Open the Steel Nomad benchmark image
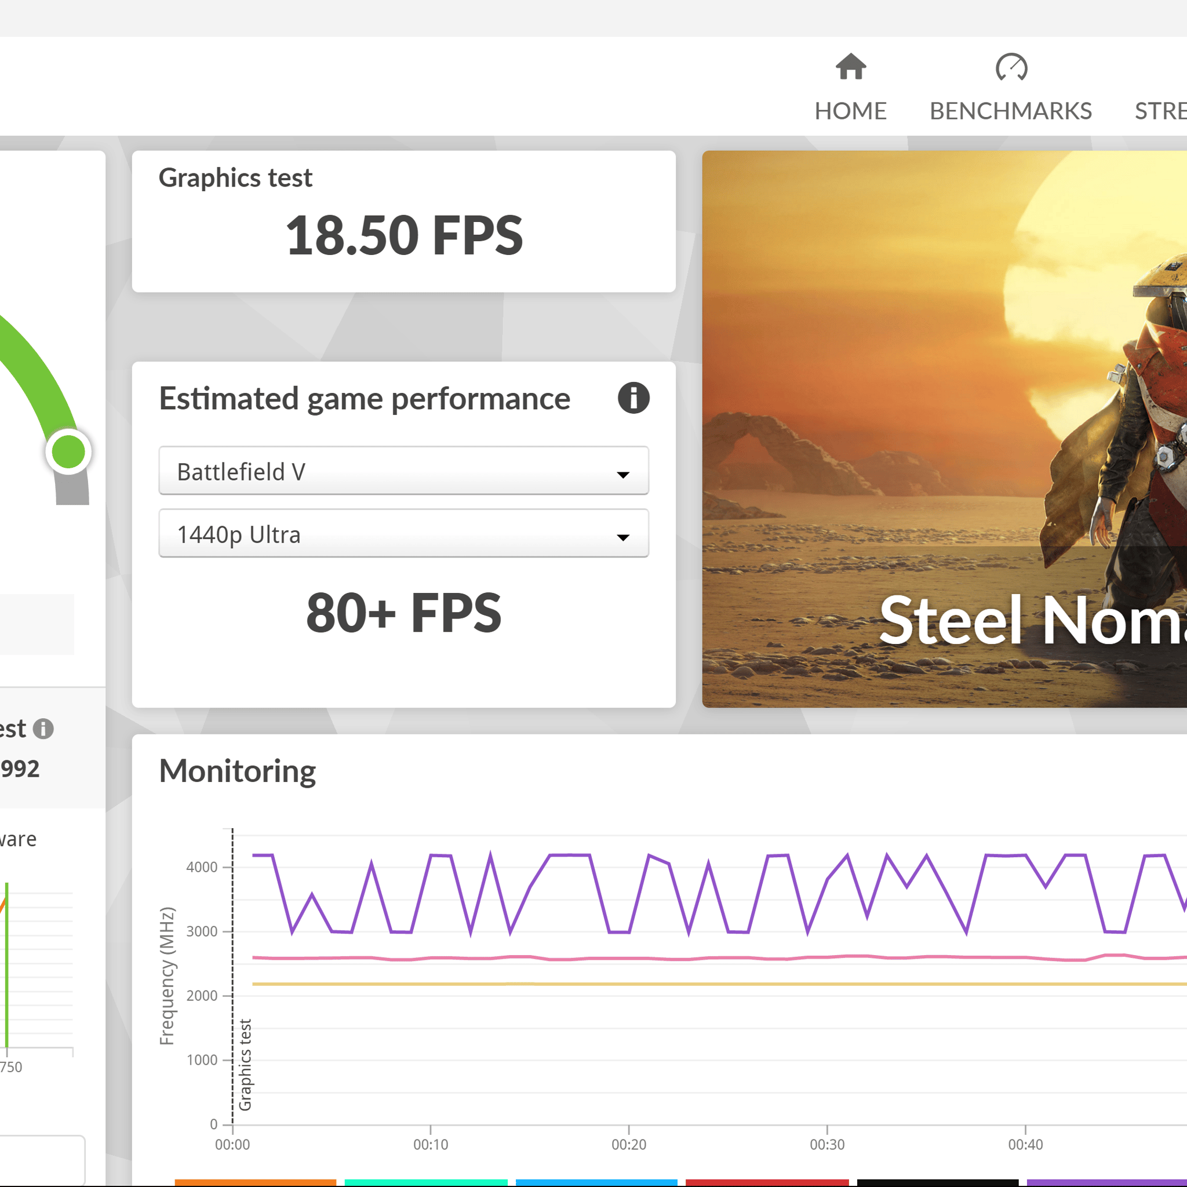The image size is (1187, 1187). 944,429
